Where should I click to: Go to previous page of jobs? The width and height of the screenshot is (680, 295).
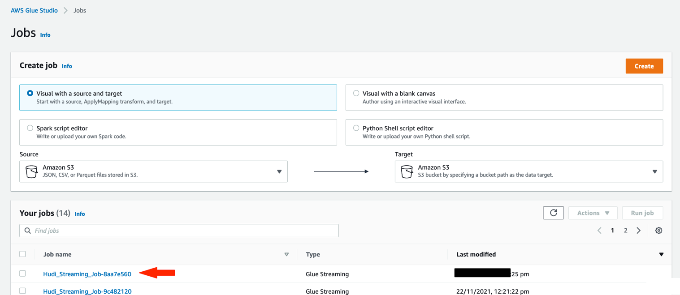599,231
